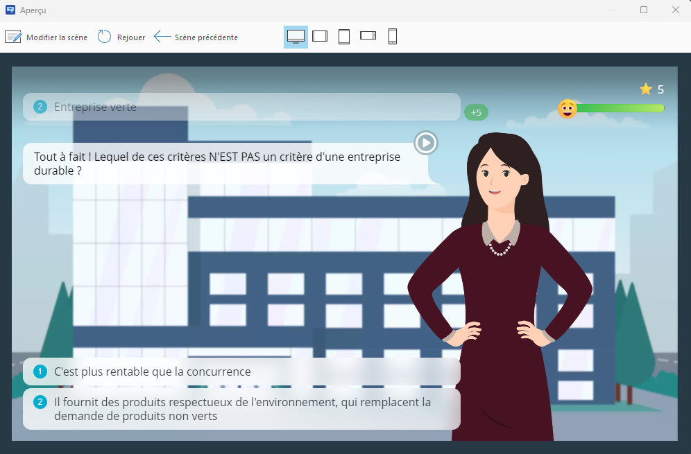
Task: Click the Rejouer button
Action: tap(130, 37)
